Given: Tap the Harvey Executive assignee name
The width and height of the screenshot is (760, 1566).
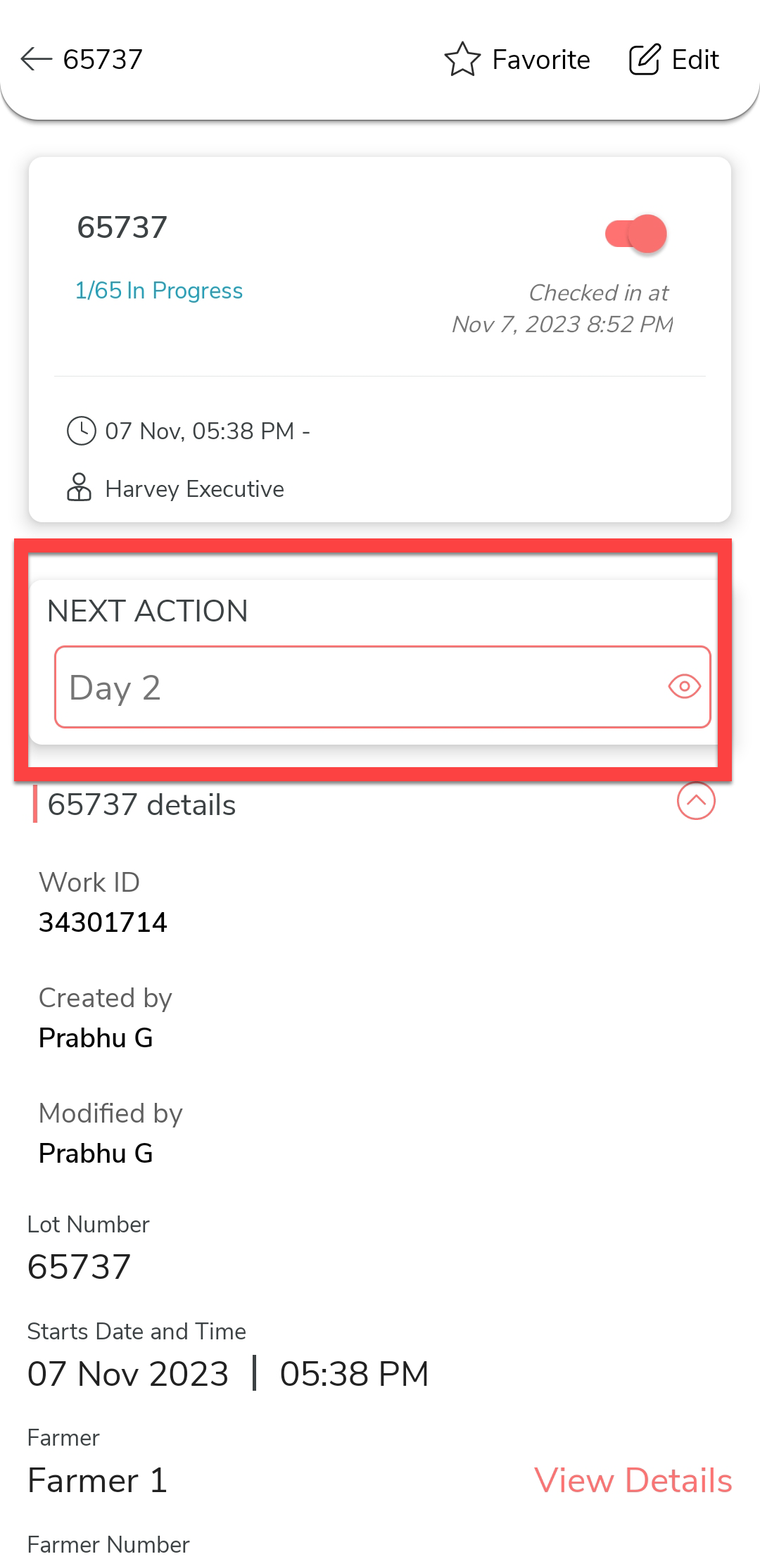Looking at the screenshot, I should click(x=194, y=489).
